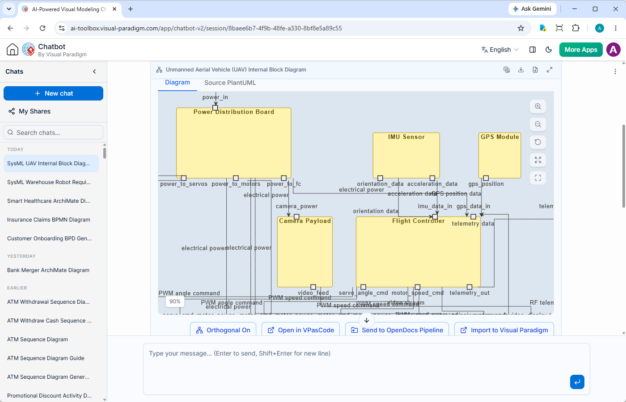The height and width of the screenshot is (402, 626).
Task: Open browser extensions puzzle icon
Action: coord(576,28)
